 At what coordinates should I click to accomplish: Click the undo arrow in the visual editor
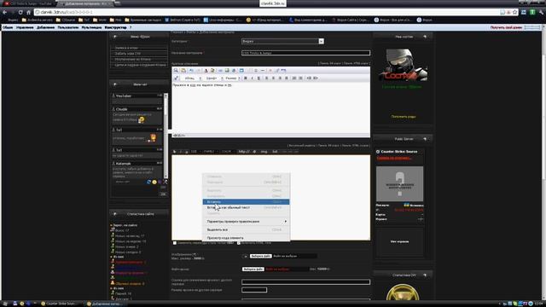(191, 70)
